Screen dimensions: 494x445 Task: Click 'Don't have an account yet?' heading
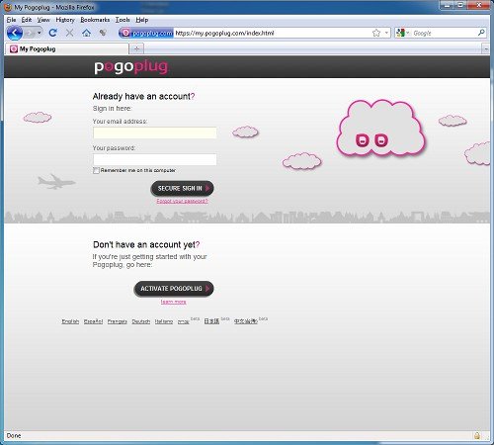(146, 244)
